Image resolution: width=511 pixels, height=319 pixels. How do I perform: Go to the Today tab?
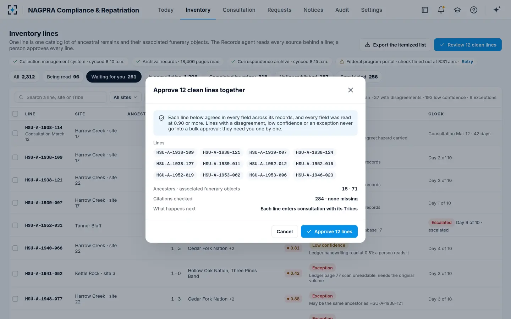[166, 10]
